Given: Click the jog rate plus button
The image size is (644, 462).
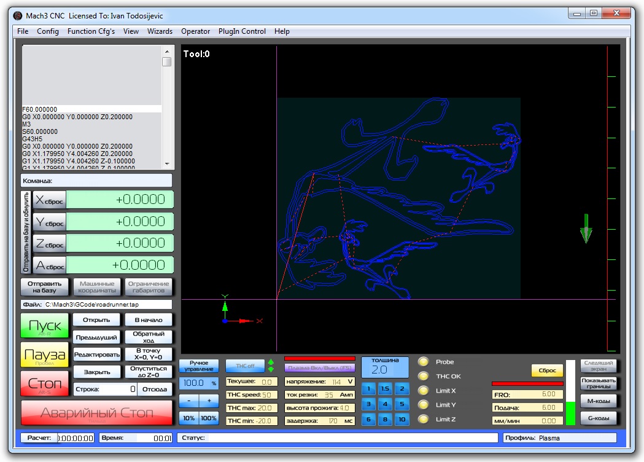Looking at the screenshot, I should pos(209,401).
